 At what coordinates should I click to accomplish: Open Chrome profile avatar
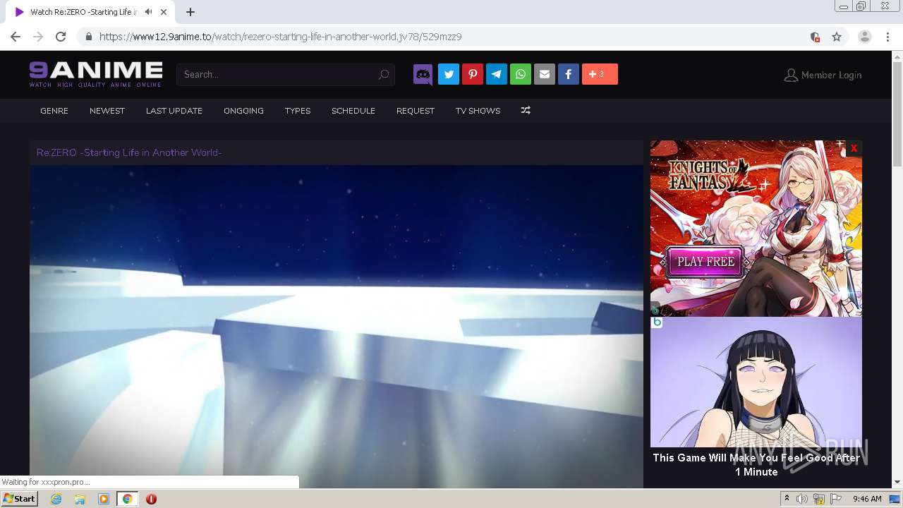coord(865,37)
